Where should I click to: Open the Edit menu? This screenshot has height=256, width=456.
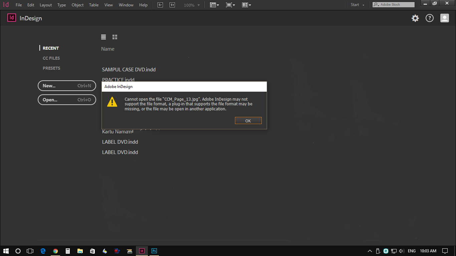tap(31, 5)
